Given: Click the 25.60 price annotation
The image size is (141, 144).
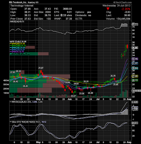Looking at the screenshot, I should 116,85.
